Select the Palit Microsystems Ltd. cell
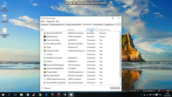This screenshot has height=97, width=172. [76, 72]
